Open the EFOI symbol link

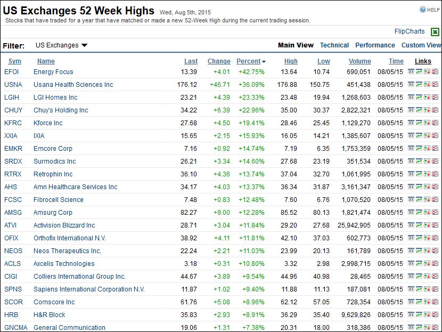pos(11,72)
